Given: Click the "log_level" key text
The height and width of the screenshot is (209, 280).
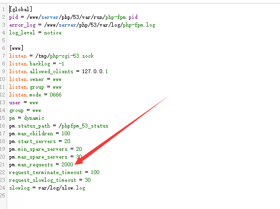Looking at the screenshot, I should pos(22,32).
